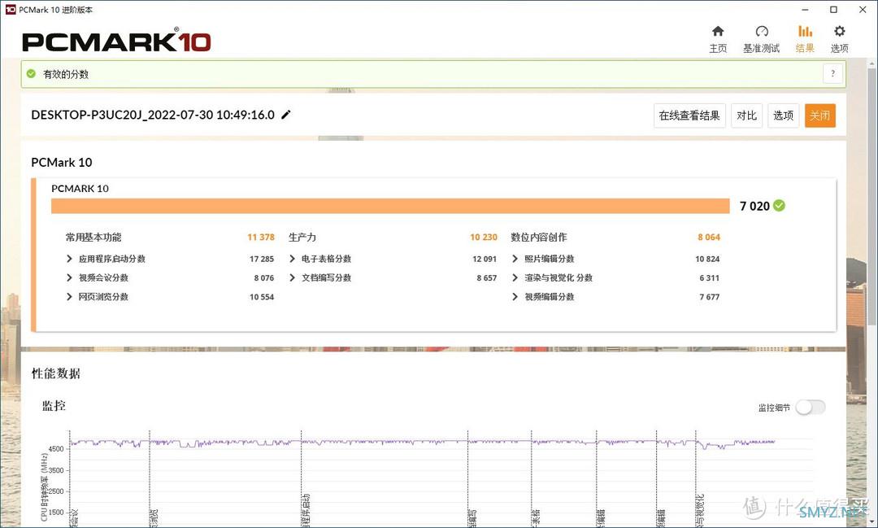Expand 渲染与视觉化分数 row

click(515, 278)
